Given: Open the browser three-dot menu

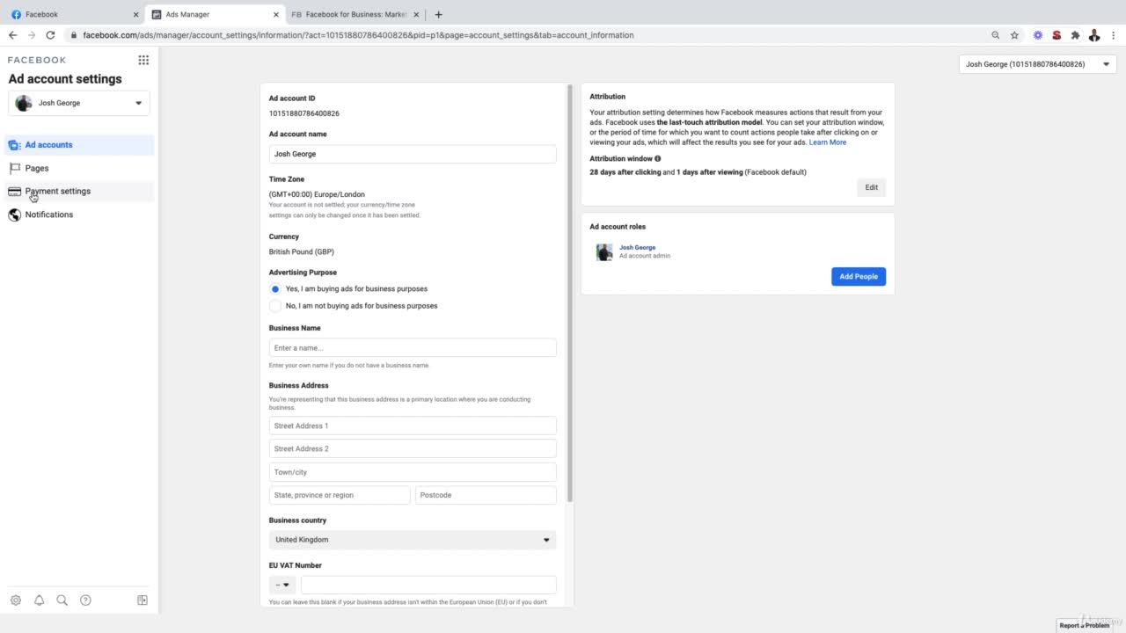Looking at the screenshot, I should (x=1113, y=35).
